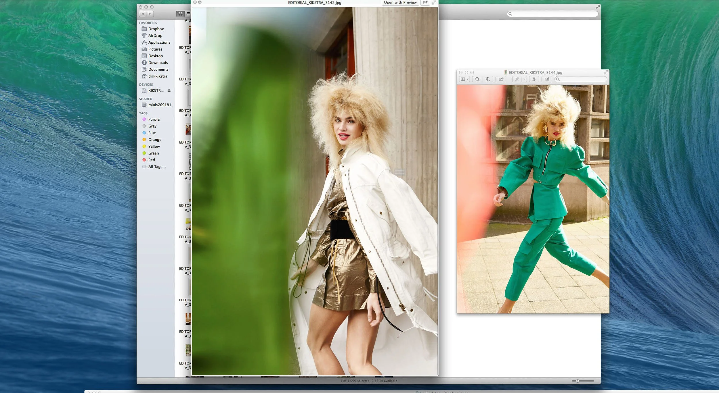
Task: Open the share menu in Preview toolbar
Action: (x=501, y=79)
